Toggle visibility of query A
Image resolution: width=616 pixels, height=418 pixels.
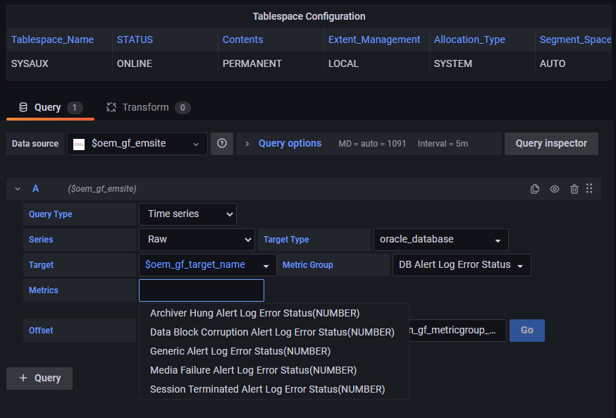pyautogui.click(x=555, y=189)
